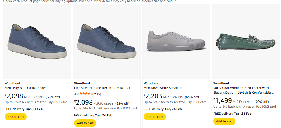Add Softy Goat Women Green Loafer to cart
The height and width of the screenshot is (128, 281).
click(224, 121)
